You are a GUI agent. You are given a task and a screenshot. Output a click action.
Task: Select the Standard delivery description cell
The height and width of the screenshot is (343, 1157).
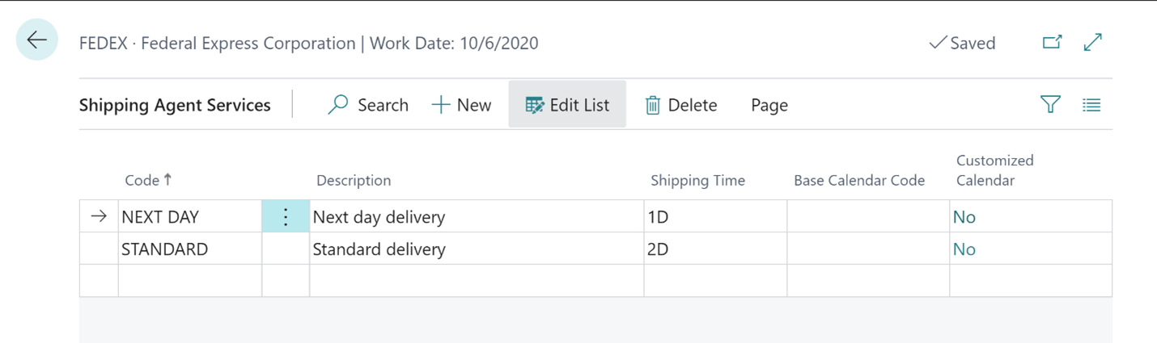click(477, 249)
